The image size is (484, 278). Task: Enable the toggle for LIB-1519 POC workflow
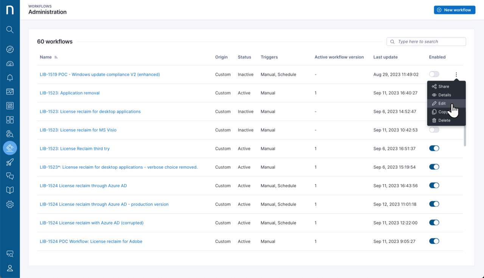[x=434, y=74]
